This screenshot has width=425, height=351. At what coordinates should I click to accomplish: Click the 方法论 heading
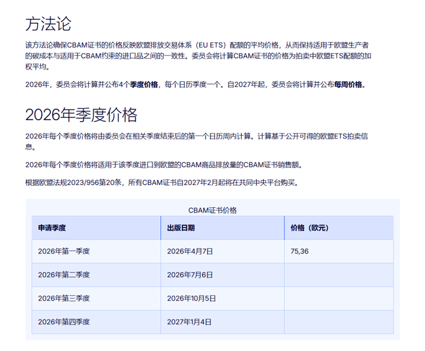pos(48,24)
